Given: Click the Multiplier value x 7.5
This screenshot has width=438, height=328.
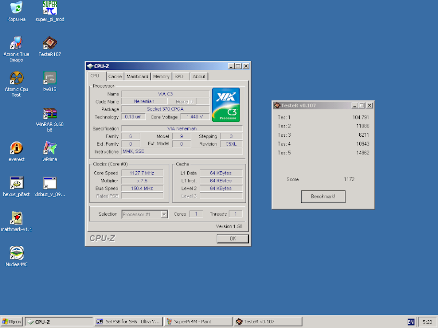Looking at the screenshot, I should [142, 181].
